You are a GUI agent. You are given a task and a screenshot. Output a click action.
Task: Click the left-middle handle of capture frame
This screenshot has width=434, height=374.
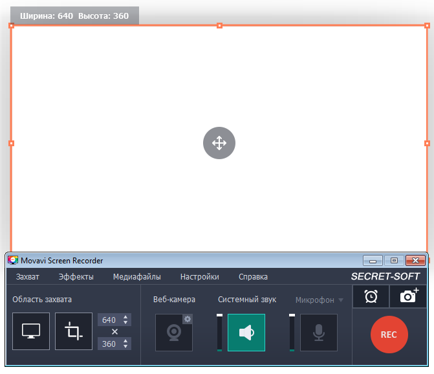click(x=12, y=144)
